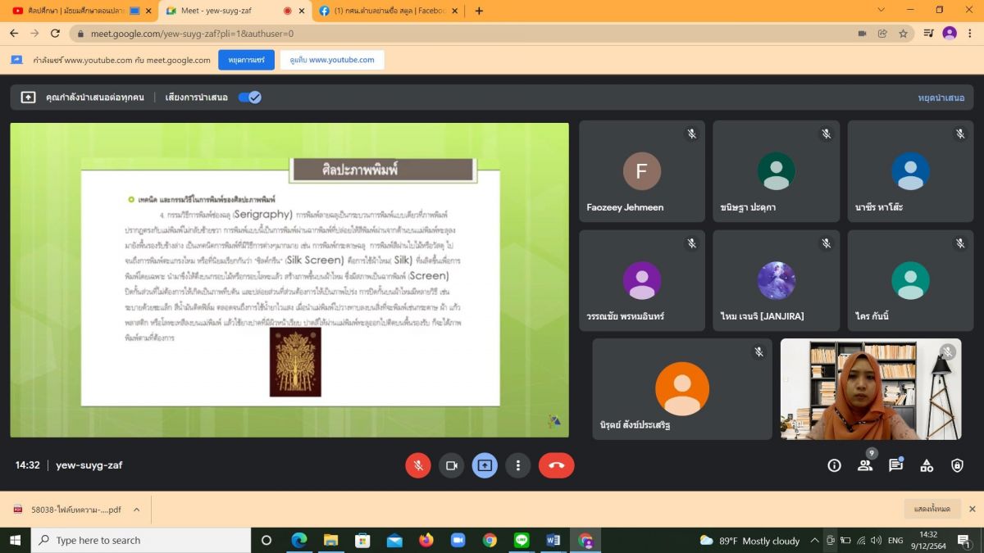Click the red leave call button
The image size is (984, 553).
[556, 465]
